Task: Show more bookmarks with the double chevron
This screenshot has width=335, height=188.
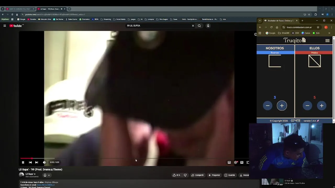Action: [329, 33]
